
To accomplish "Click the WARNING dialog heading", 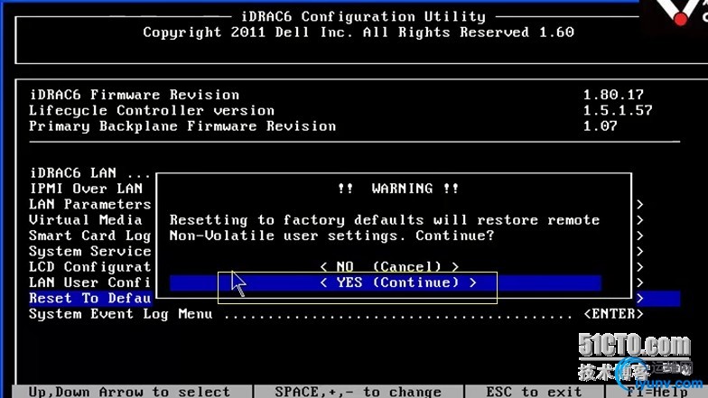I will pyautogui.click(x=398, y=188).
